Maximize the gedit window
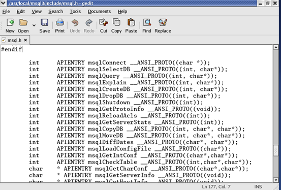Screen dimensions: 281x190 [267, 4]
